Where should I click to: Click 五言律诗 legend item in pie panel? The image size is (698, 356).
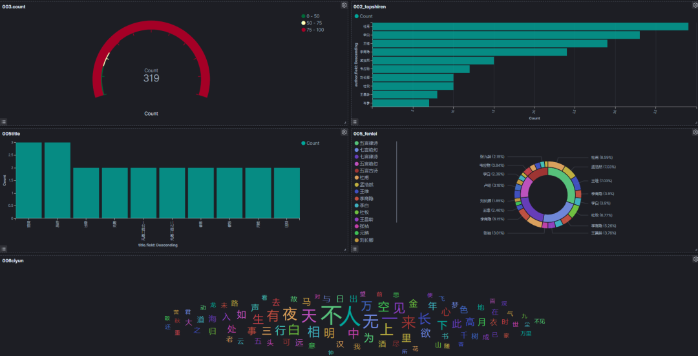[x=366, y=143]
